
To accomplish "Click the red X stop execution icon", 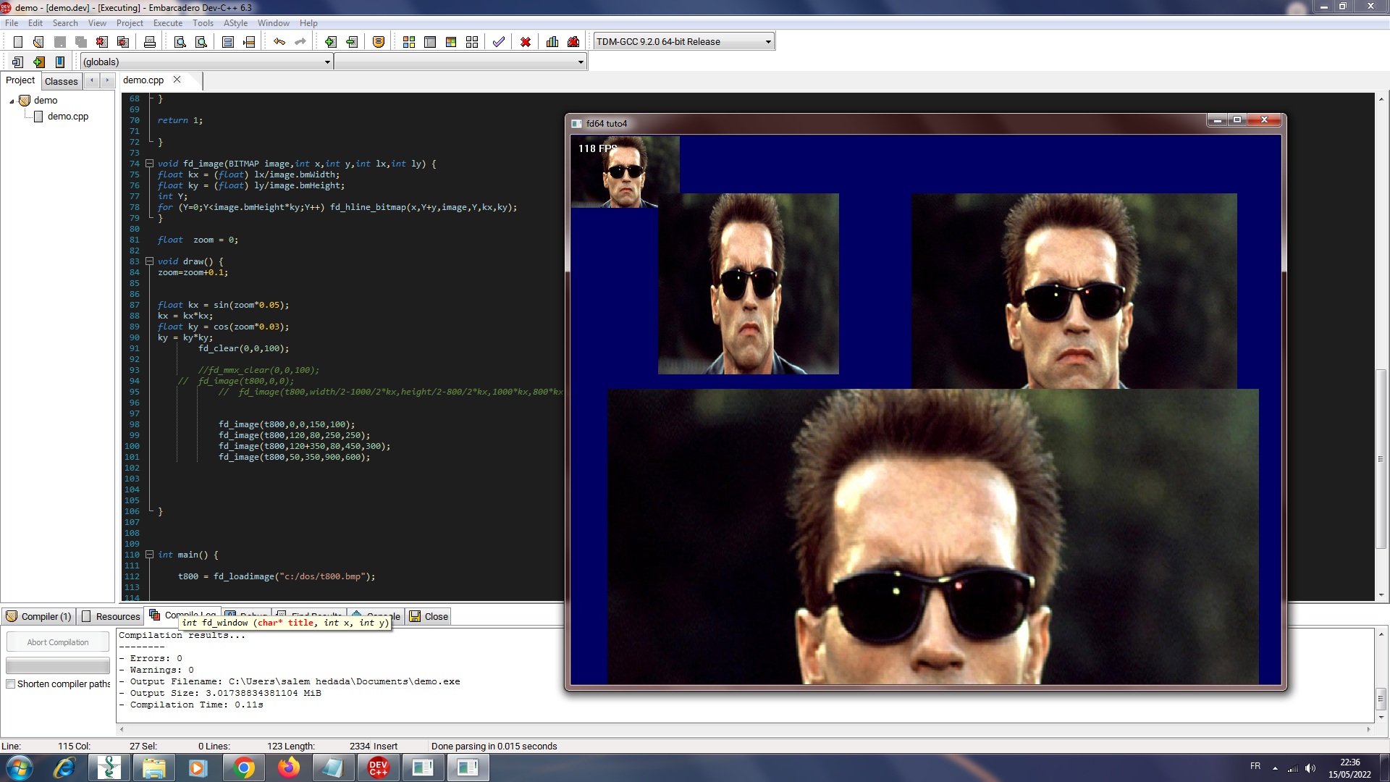I will click(526, 42).
